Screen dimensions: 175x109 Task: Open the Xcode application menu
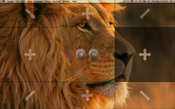point(10,1)
